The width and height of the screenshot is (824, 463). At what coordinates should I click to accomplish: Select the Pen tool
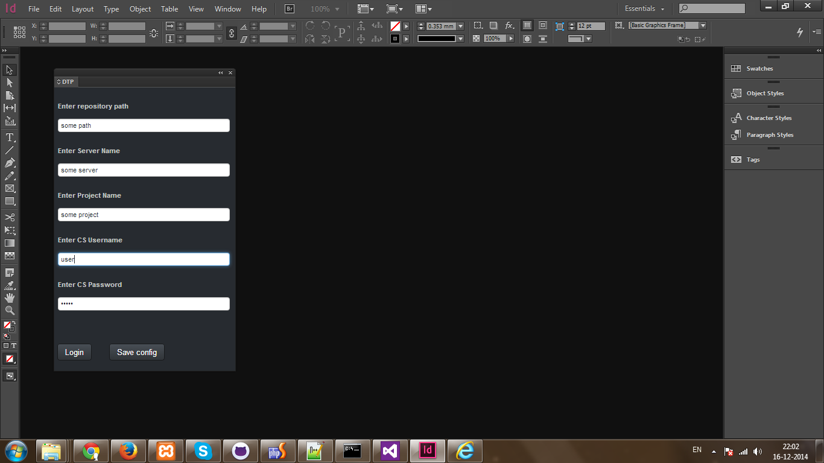pos(10,163)
